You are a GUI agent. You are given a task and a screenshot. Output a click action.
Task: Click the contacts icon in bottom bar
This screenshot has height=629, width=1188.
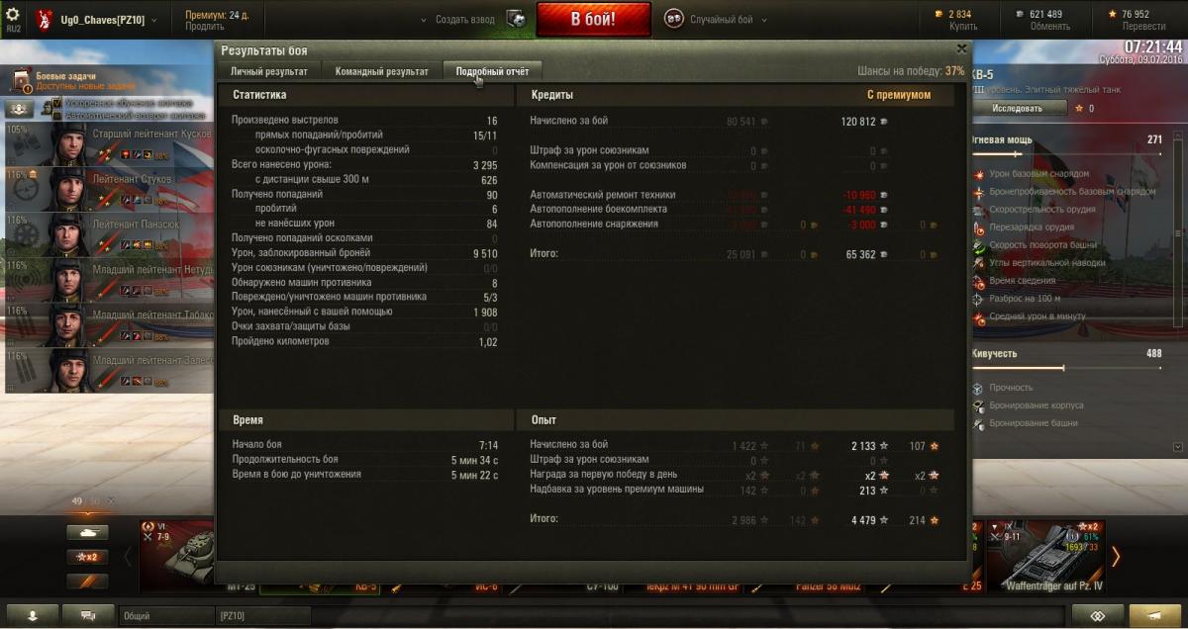(34, 616)
